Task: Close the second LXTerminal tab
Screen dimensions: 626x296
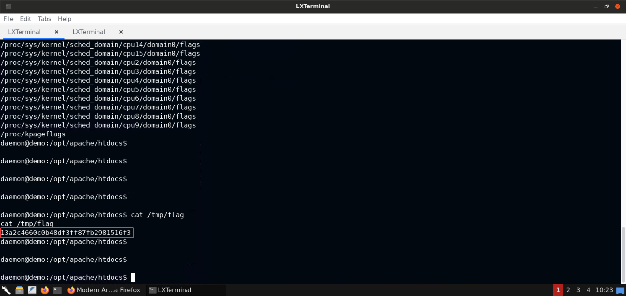Action: pyautogui.click(x=121, y=32)
